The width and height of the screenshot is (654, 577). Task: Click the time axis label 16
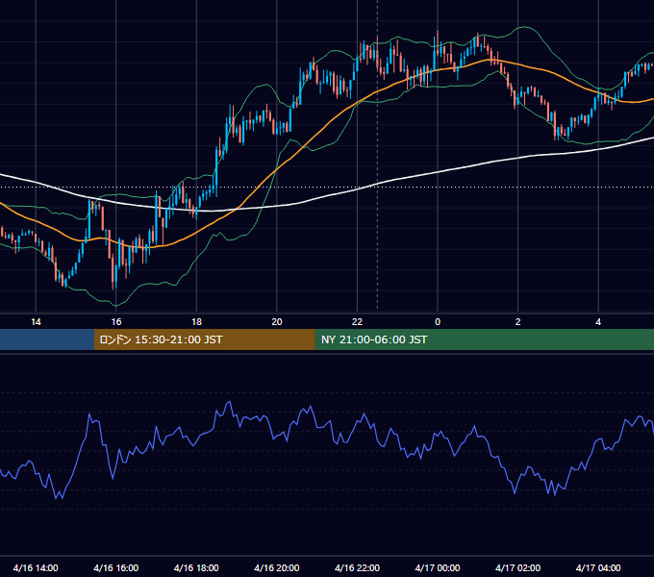point(116,322)
